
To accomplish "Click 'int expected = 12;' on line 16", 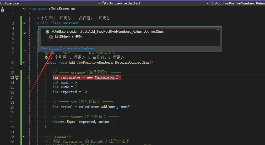I will pos(71,92).
